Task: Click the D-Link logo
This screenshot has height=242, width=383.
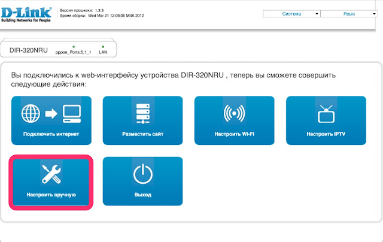Action: click(26, 13)
